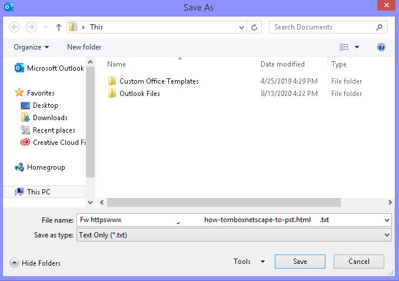399x281 pixels.
Task: Click the This PC computer icon
Action: [19, 191]
